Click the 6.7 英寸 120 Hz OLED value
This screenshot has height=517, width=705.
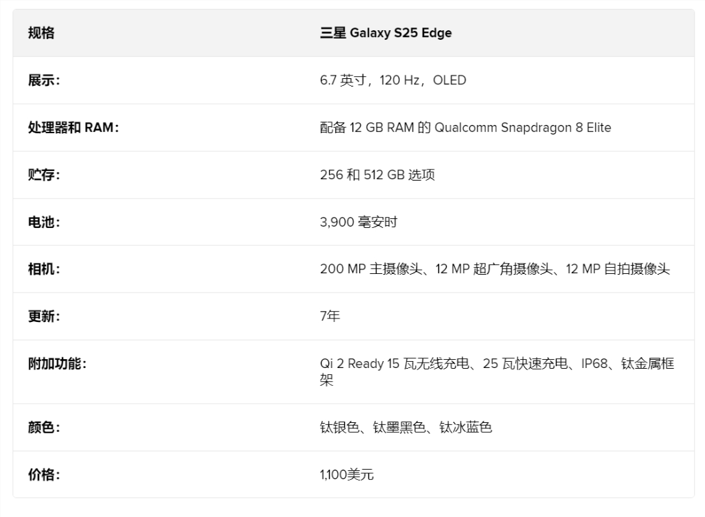pyautogui.click(x=393, y=80)
